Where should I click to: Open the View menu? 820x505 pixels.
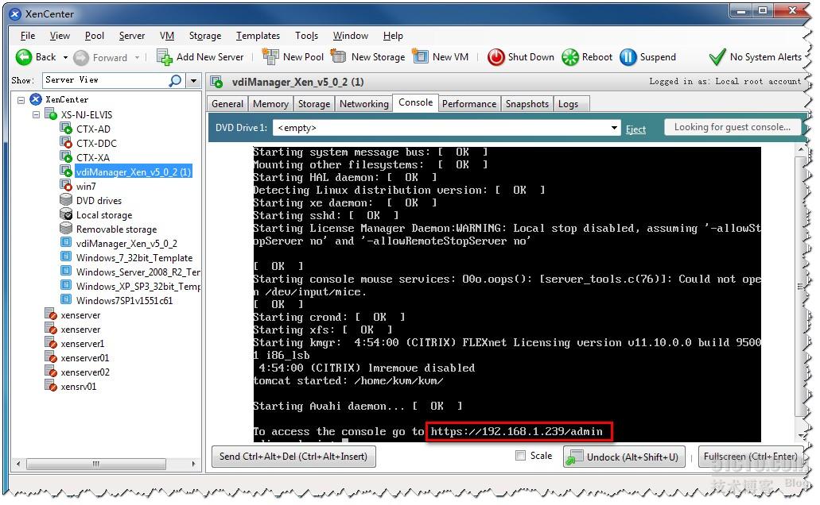pyautogui.click(x=60, y=36)
